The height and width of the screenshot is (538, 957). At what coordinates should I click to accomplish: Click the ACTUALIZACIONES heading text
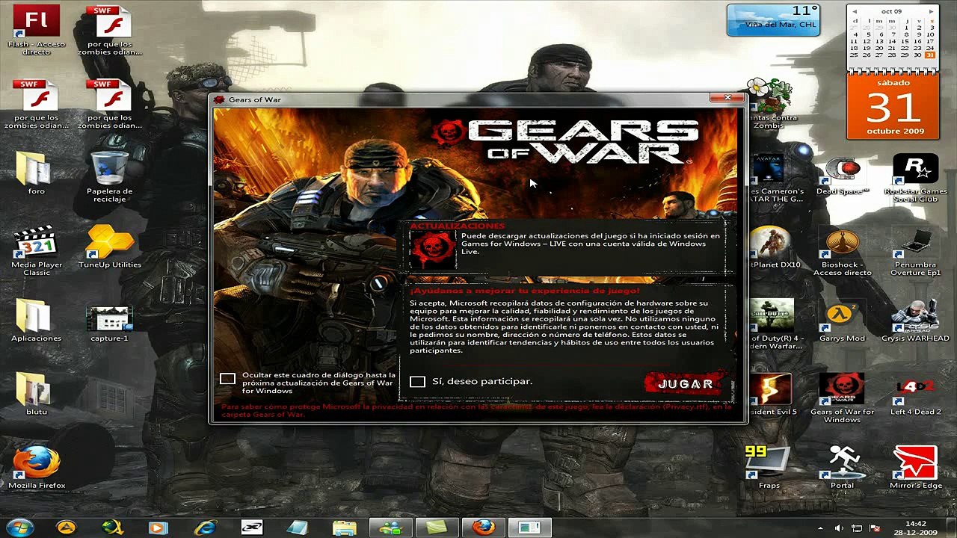pos(458,226)
